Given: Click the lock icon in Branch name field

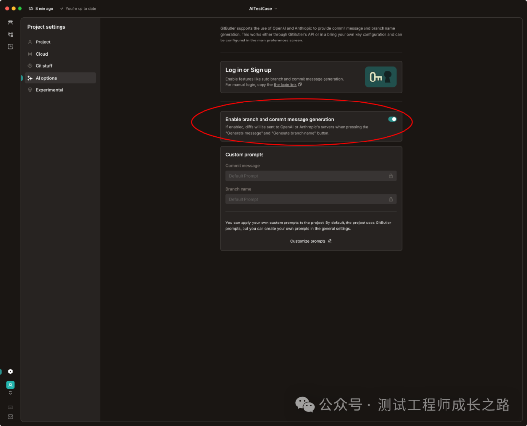Looking at the screenshot, I should (x=391, y=200).
